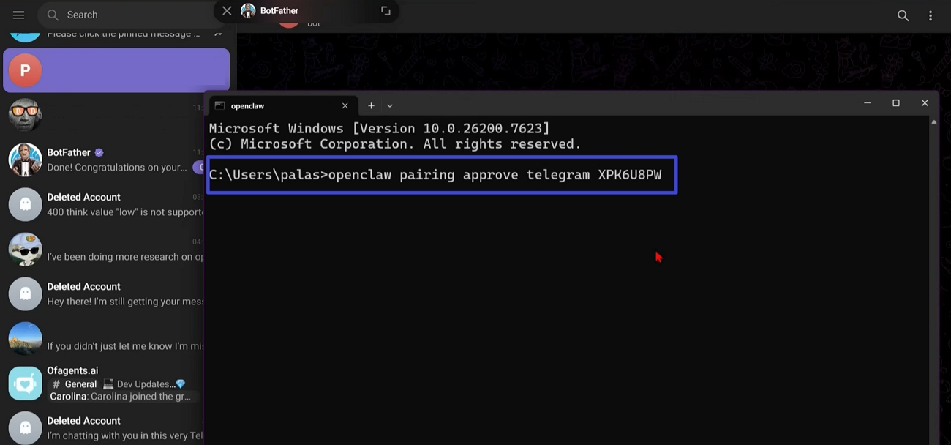Viewport: 951px width, 445px height.
Task: Open chat with the glasses-face avatar
Action: (x=103, y=115)
